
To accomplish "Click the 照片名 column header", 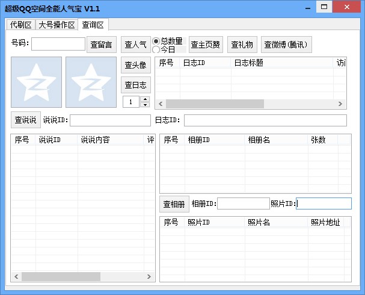I will coord(277,222).
